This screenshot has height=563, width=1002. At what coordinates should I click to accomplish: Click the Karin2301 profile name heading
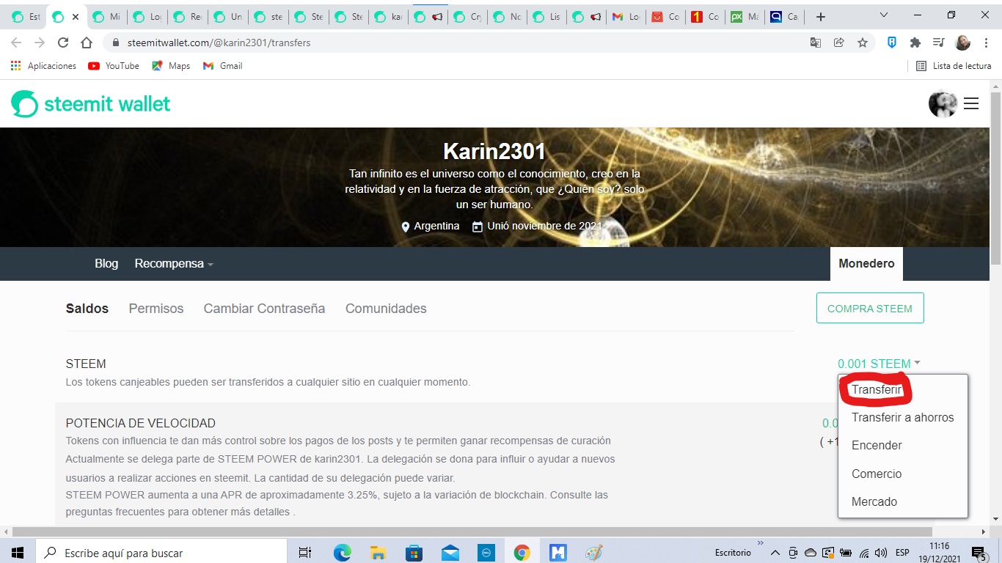[x=494, y=152]
